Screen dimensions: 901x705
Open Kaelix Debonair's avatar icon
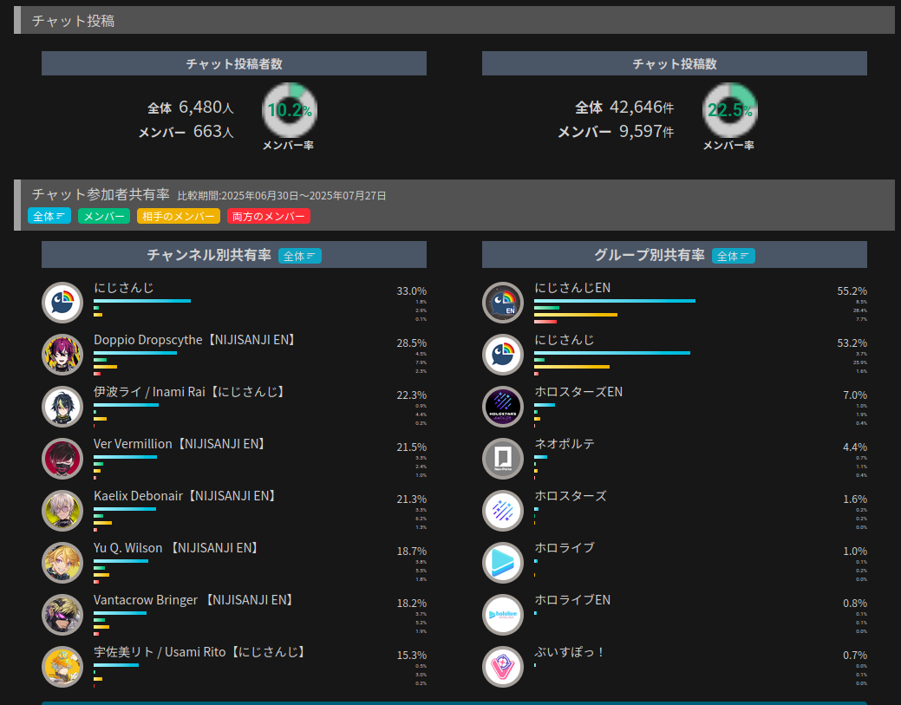[62, 511]
